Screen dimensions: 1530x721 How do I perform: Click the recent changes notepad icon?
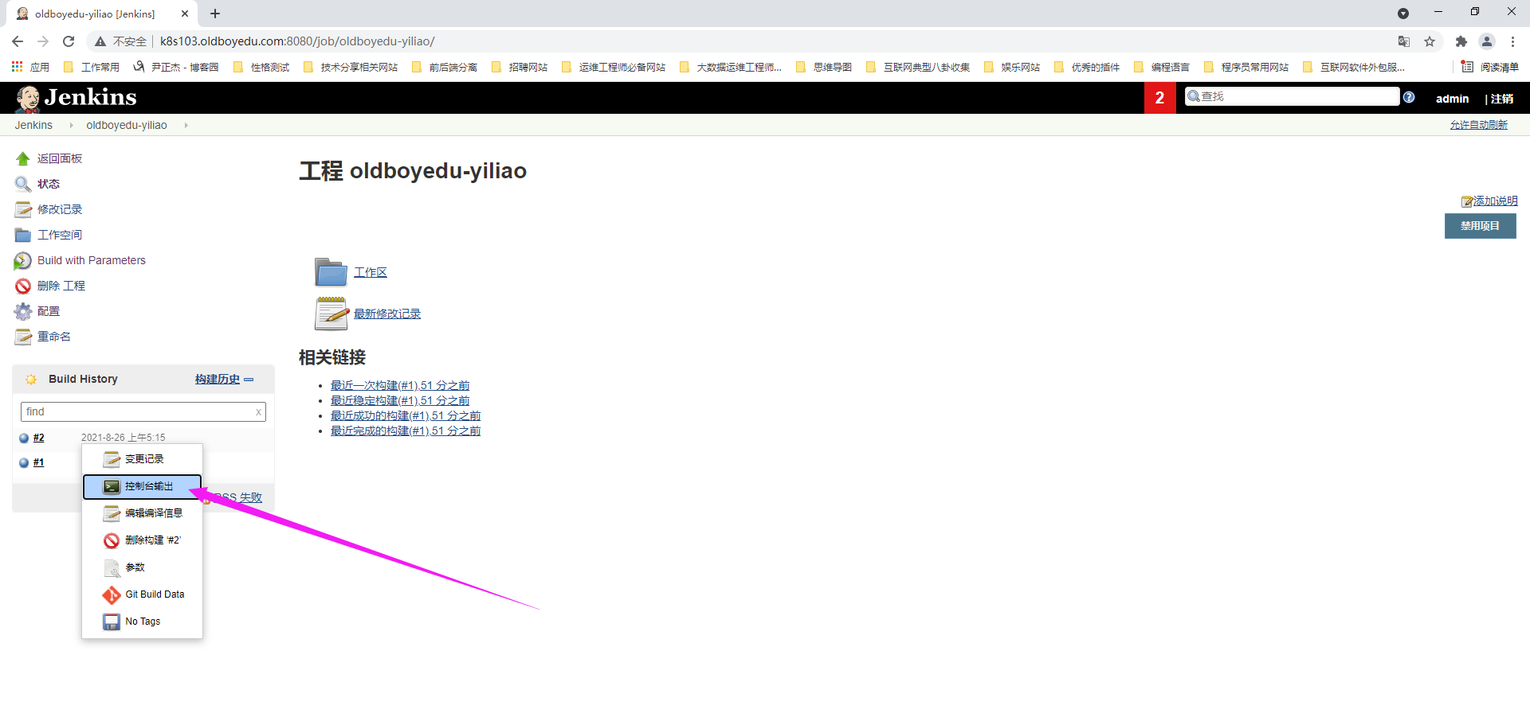point(331,314)
